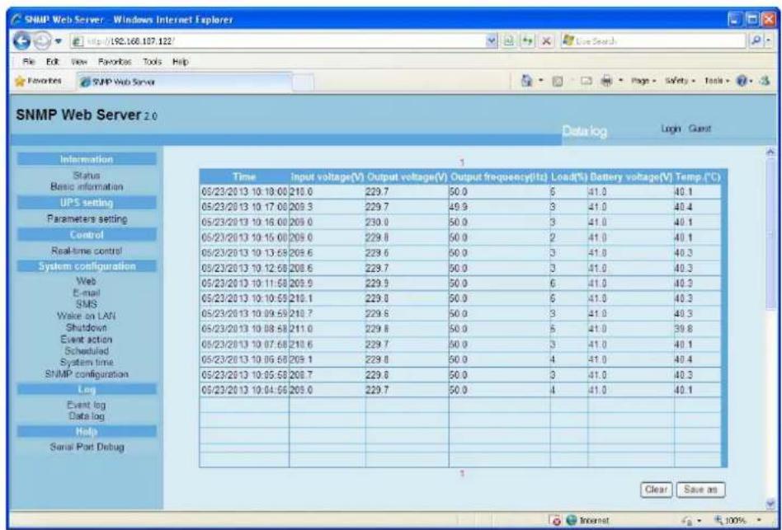Stop page loading with the red X icon

[x=546, y=41]
